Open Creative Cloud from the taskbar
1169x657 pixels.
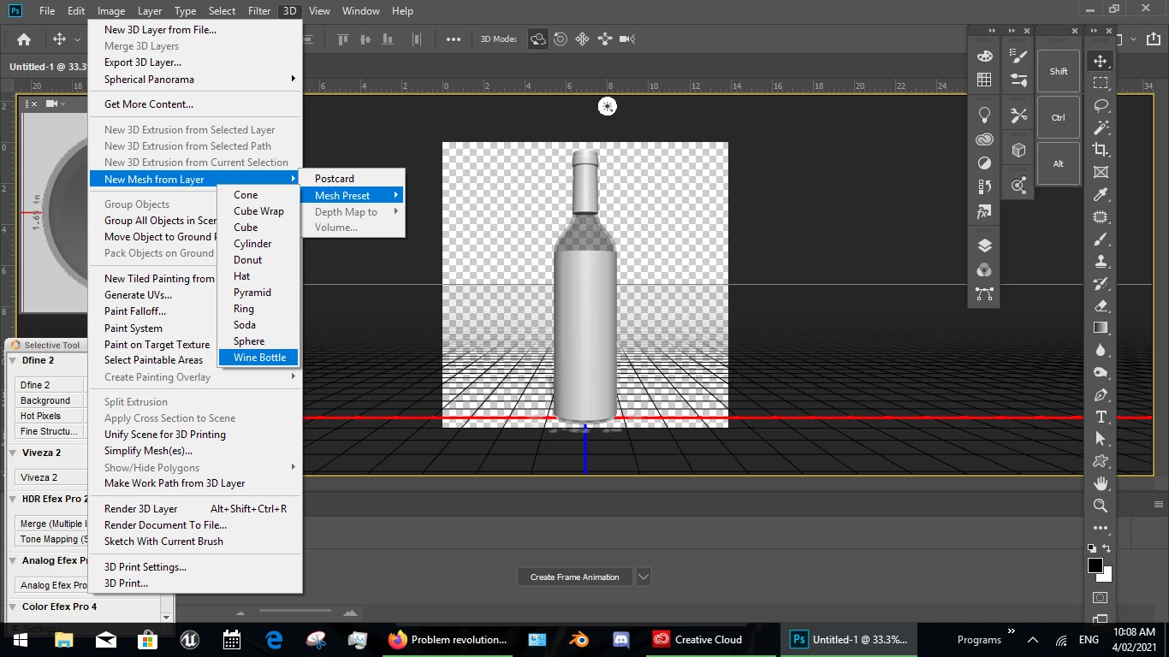pyautogui.click(x=697, y=639)
